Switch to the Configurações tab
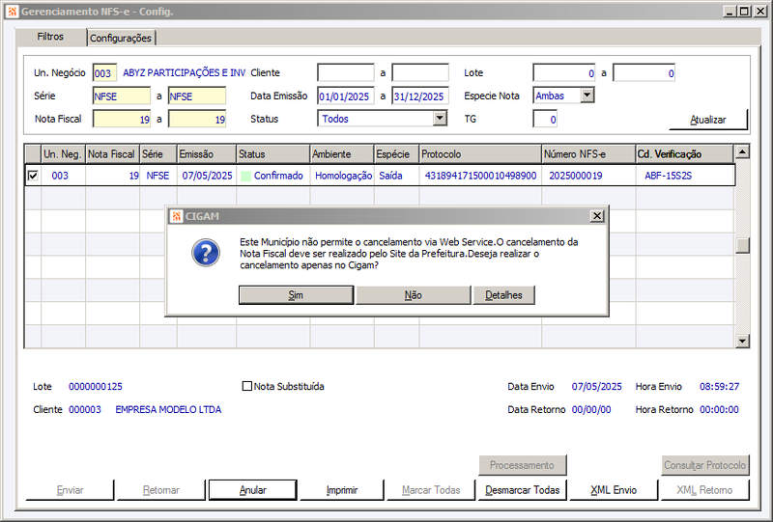 121,38
